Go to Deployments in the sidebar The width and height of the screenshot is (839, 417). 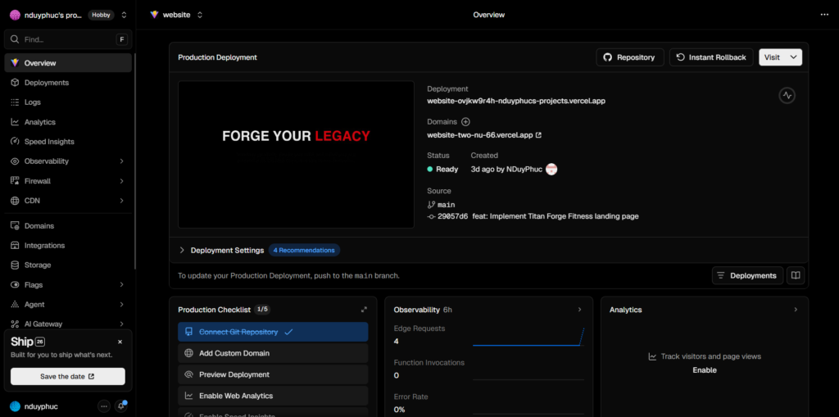46,83
